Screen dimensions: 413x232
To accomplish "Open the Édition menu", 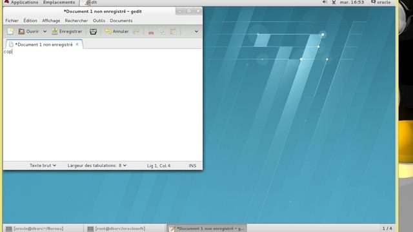I will point(30,21).
